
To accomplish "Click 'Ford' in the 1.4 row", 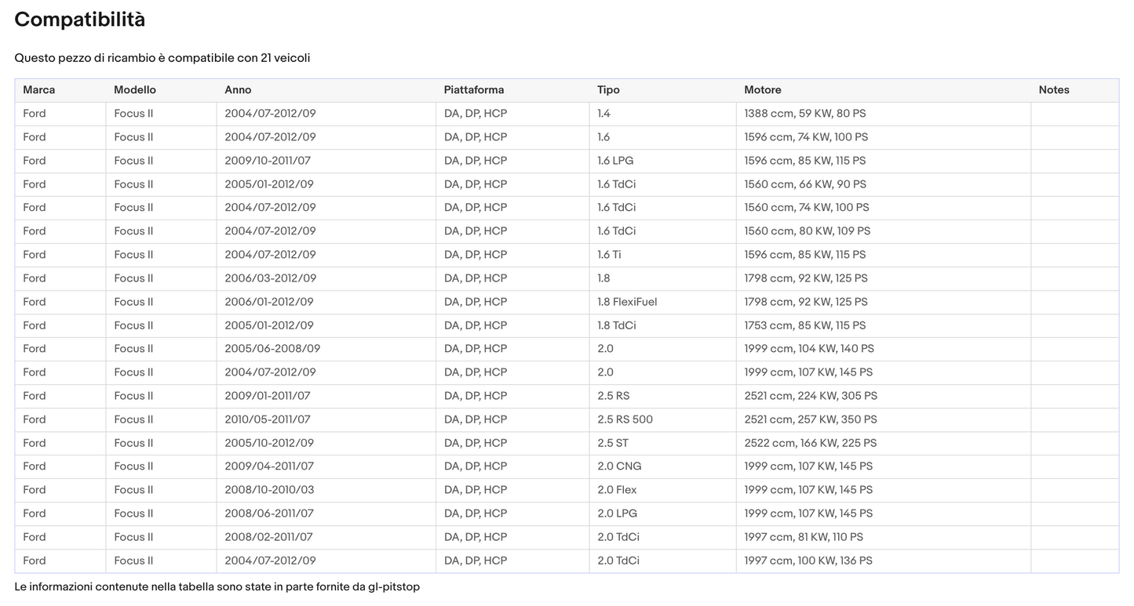I will coord(35,114).
